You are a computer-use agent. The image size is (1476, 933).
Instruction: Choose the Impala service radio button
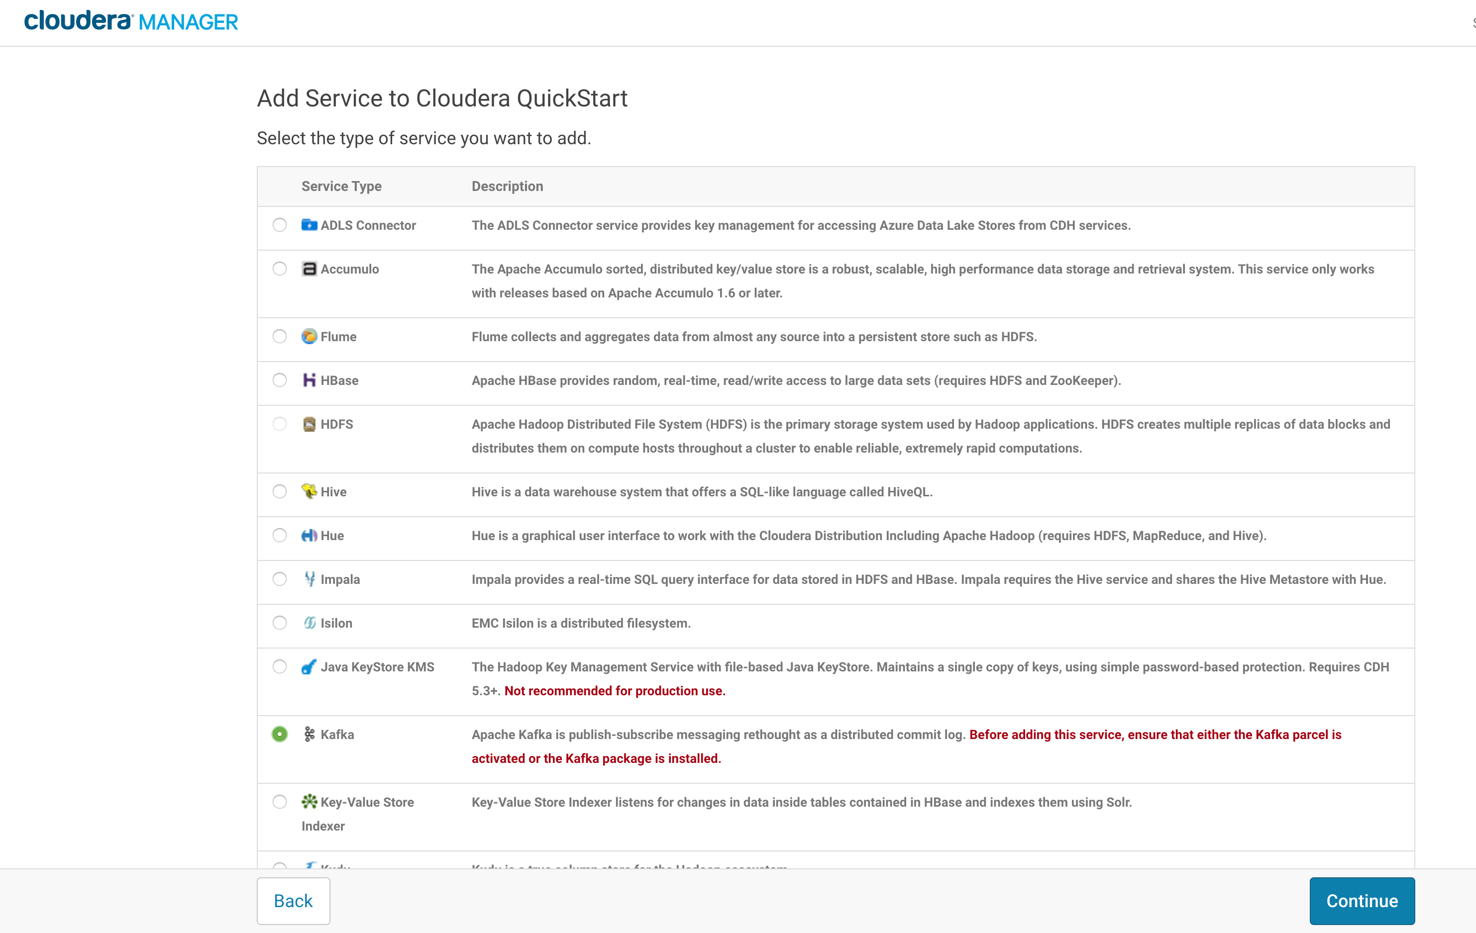[280, 579]
